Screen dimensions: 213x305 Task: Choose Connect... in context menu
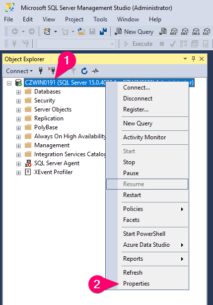point(147,88)
